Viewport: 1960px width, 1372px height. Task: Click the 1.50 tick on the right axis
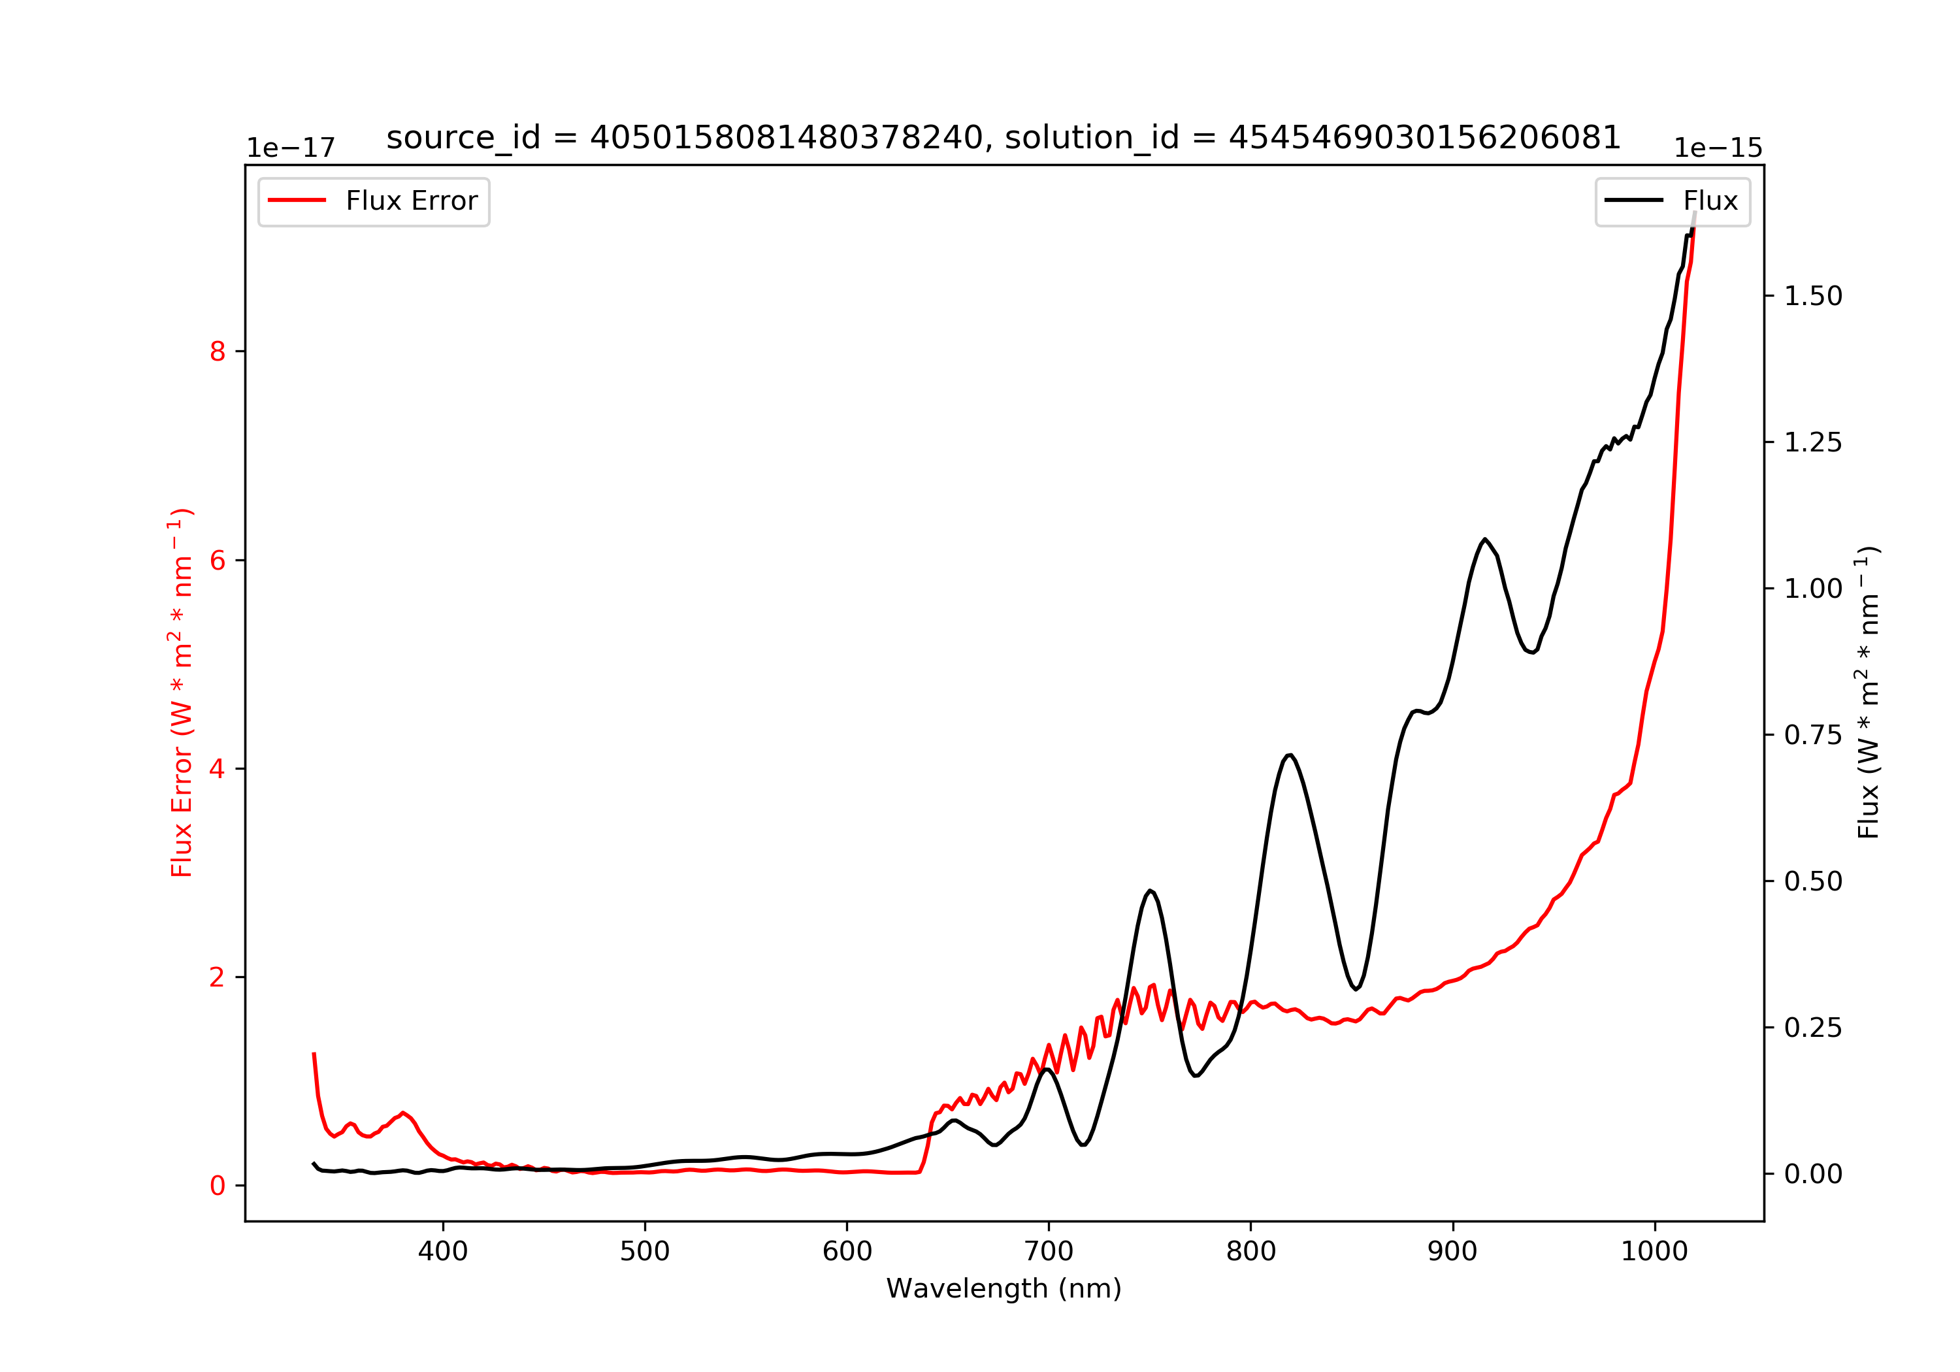(1812, 296)
